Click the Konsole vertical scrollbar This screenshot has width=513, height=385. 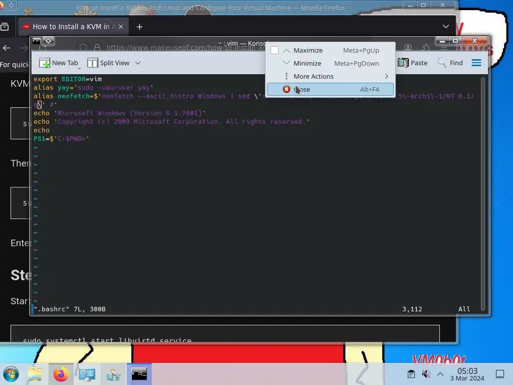(x=483, y=193)
